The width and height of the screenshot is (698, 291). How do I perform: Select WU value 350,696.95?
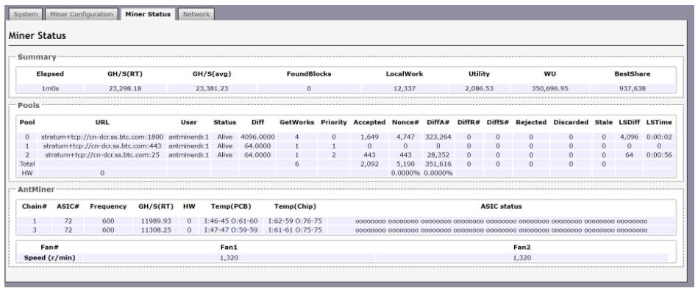549,88
